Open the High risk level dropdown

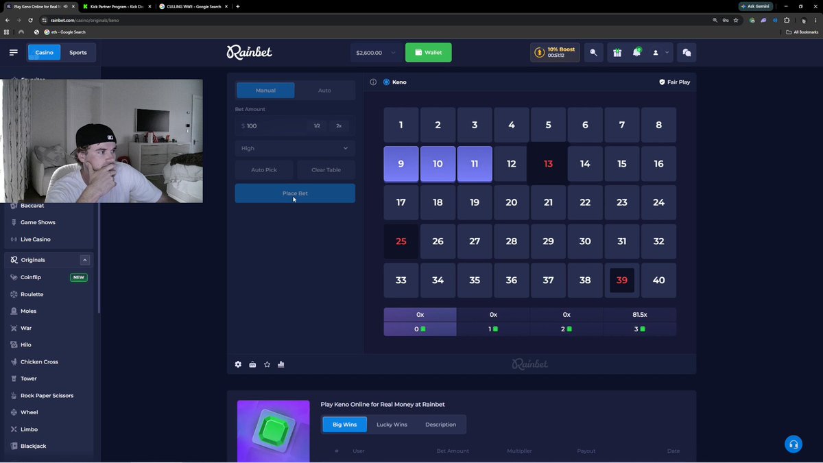coord(295,148)
